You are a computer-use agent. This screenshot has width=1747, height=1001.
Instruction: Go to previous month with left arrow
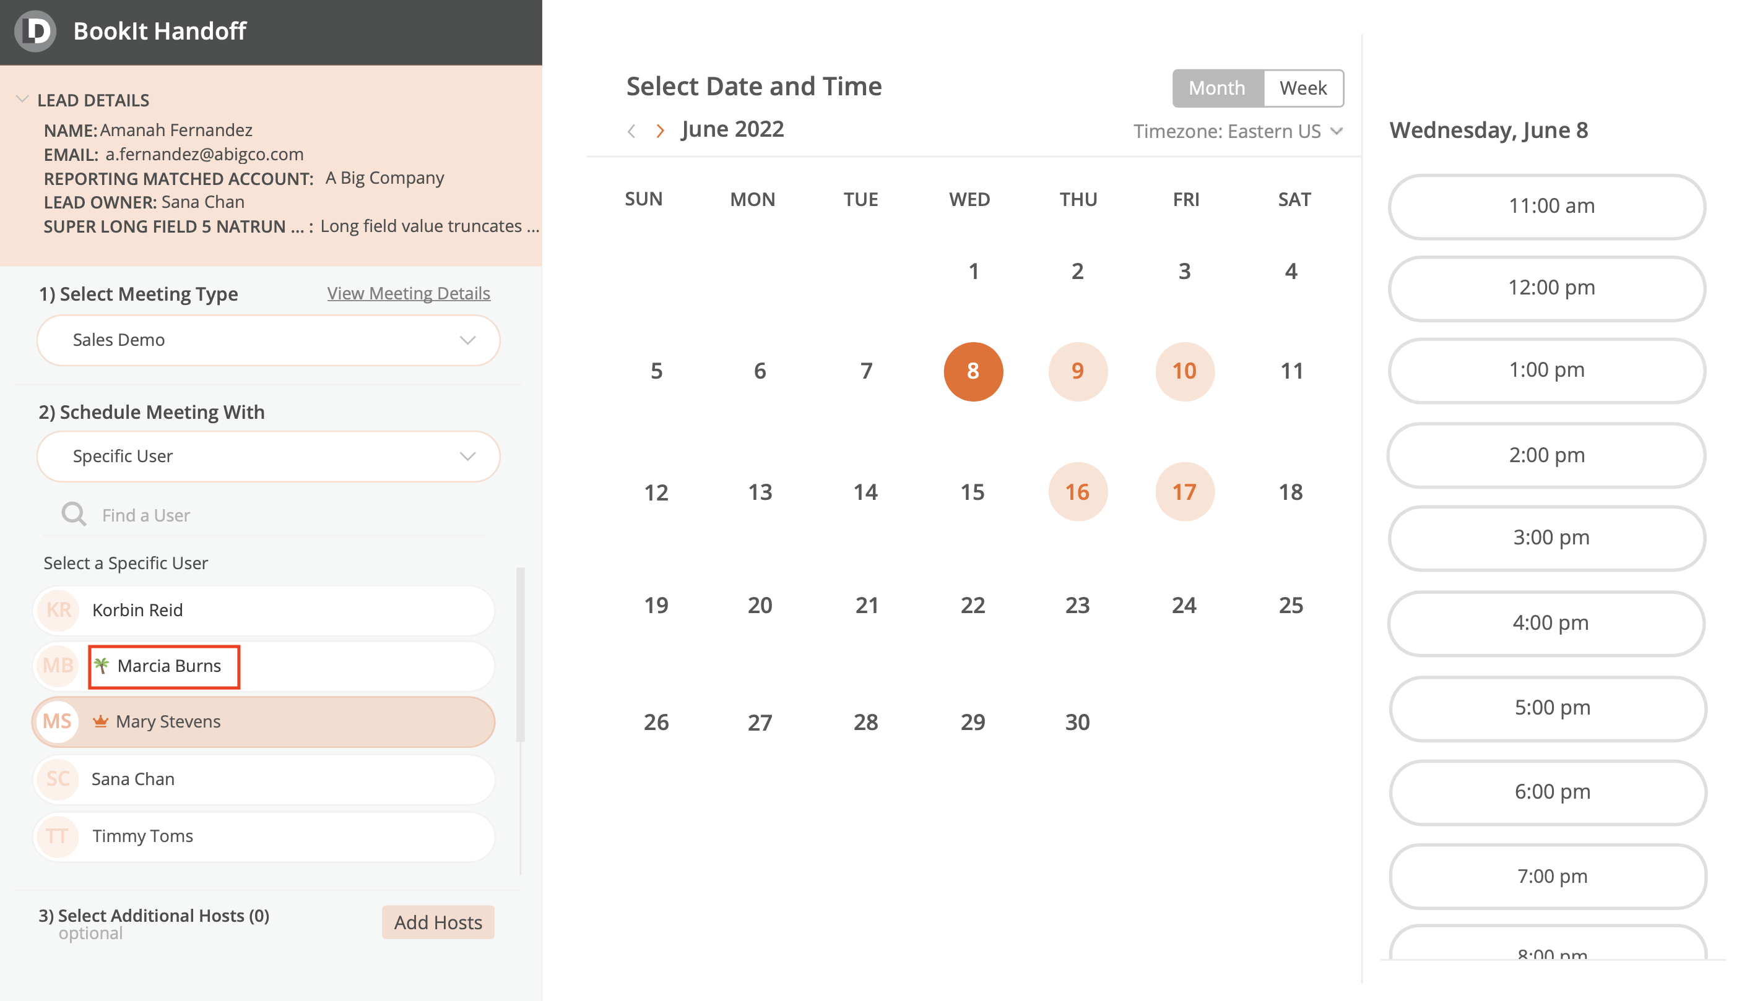pyautogui.click(x=631, y=131)
